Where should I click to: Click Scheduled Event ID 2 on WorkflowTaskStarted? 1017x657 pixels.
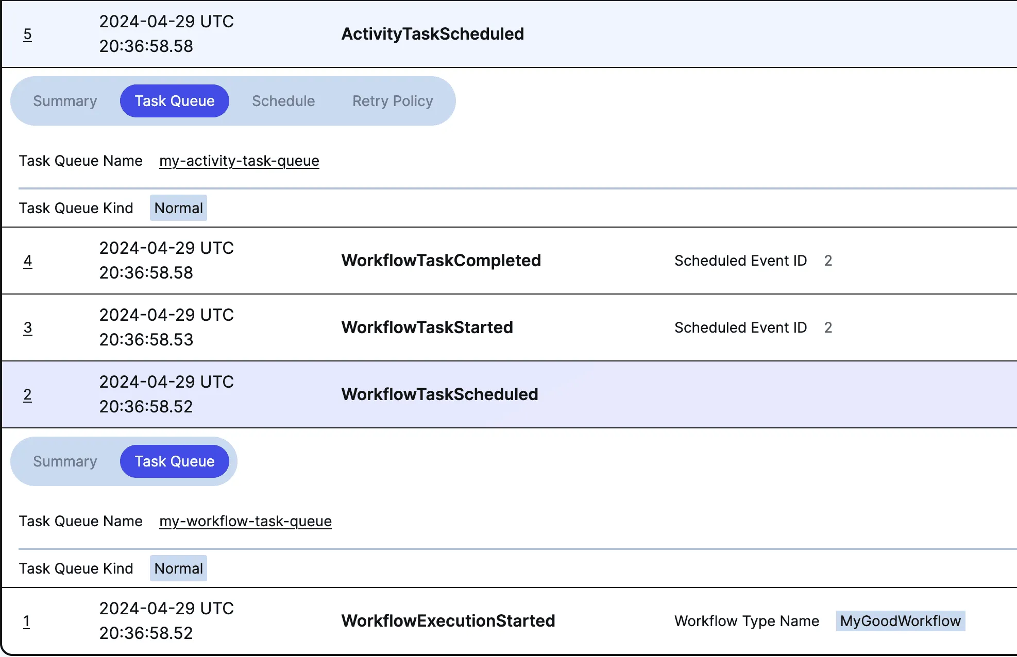pyautogui.click(x=828, y=327)
